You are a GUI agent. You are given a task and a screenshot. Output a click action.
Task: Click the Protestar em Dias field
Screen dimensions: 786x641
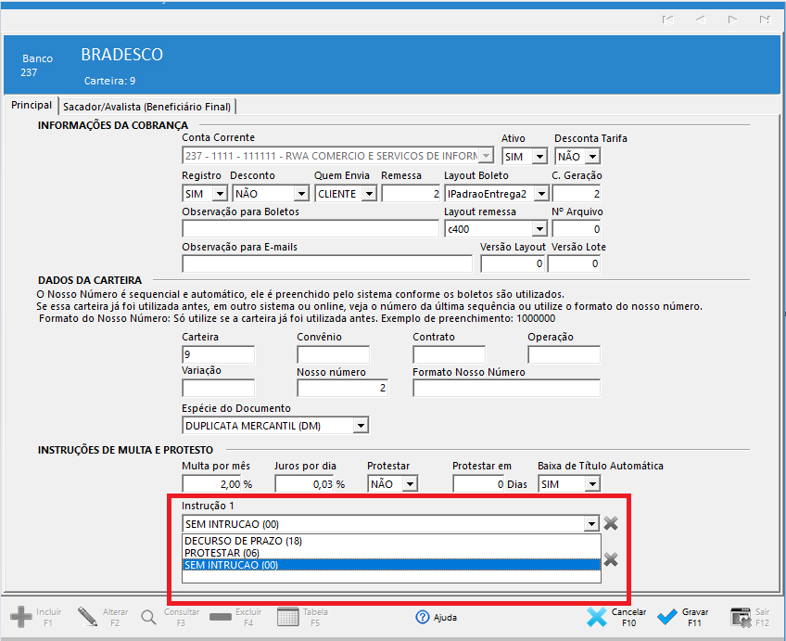[x=479, y=484]
